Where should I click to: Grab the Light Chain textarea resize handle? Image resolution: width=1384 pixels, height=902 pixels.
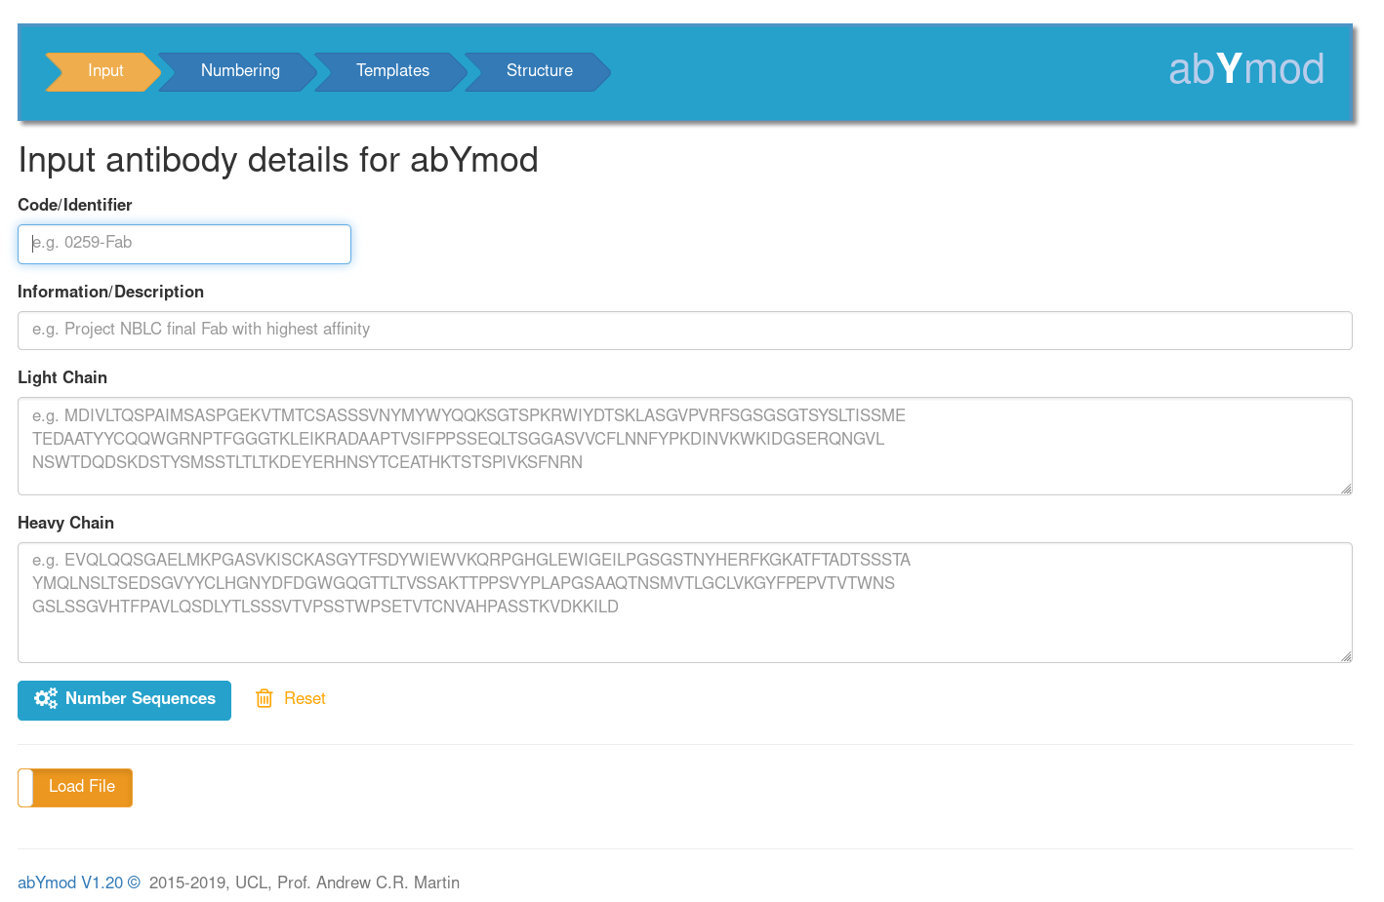[x=1346, y=489]
